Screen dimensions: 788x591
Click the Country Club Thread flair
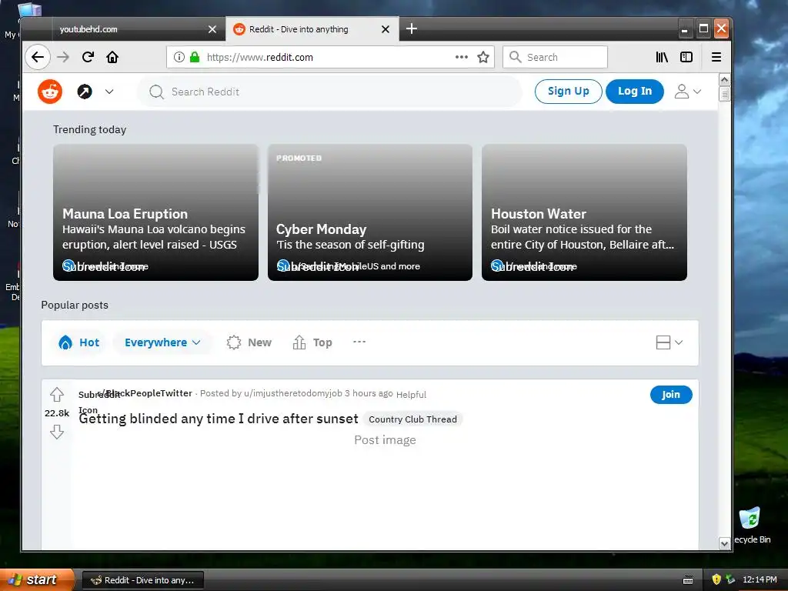pos(412,419)
